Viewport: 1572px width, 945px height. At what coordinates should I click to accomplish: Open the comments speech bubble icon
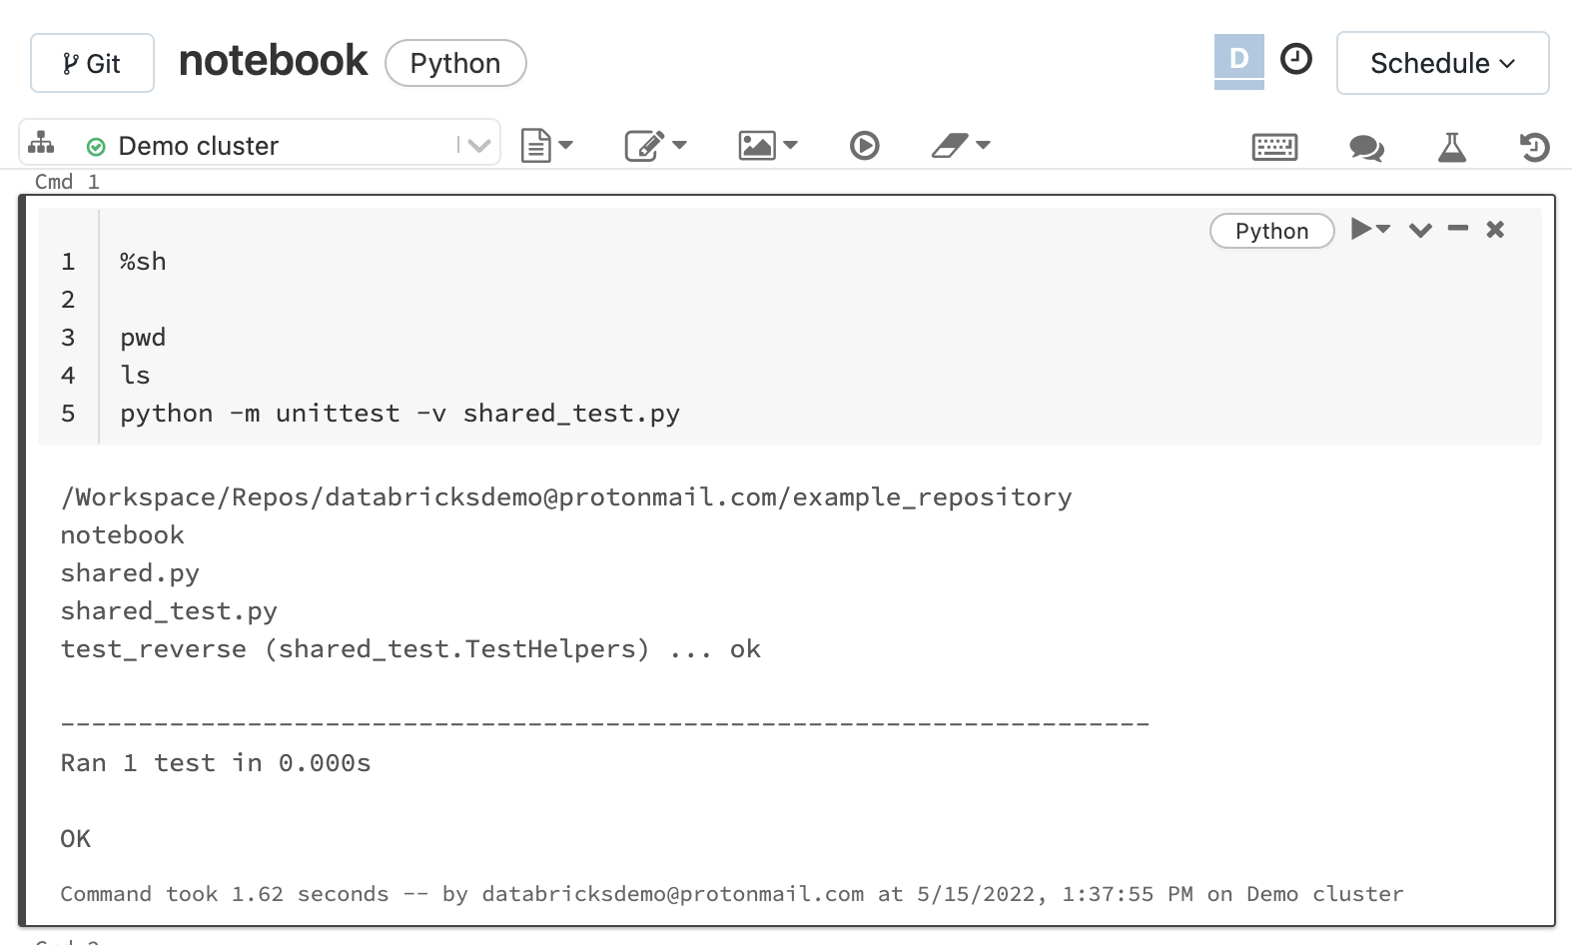point(1365,148)
